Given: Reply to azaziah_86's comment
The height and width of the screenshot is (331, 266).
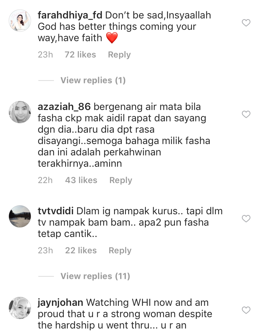Looking at the screenshot, I should point(121,180).
